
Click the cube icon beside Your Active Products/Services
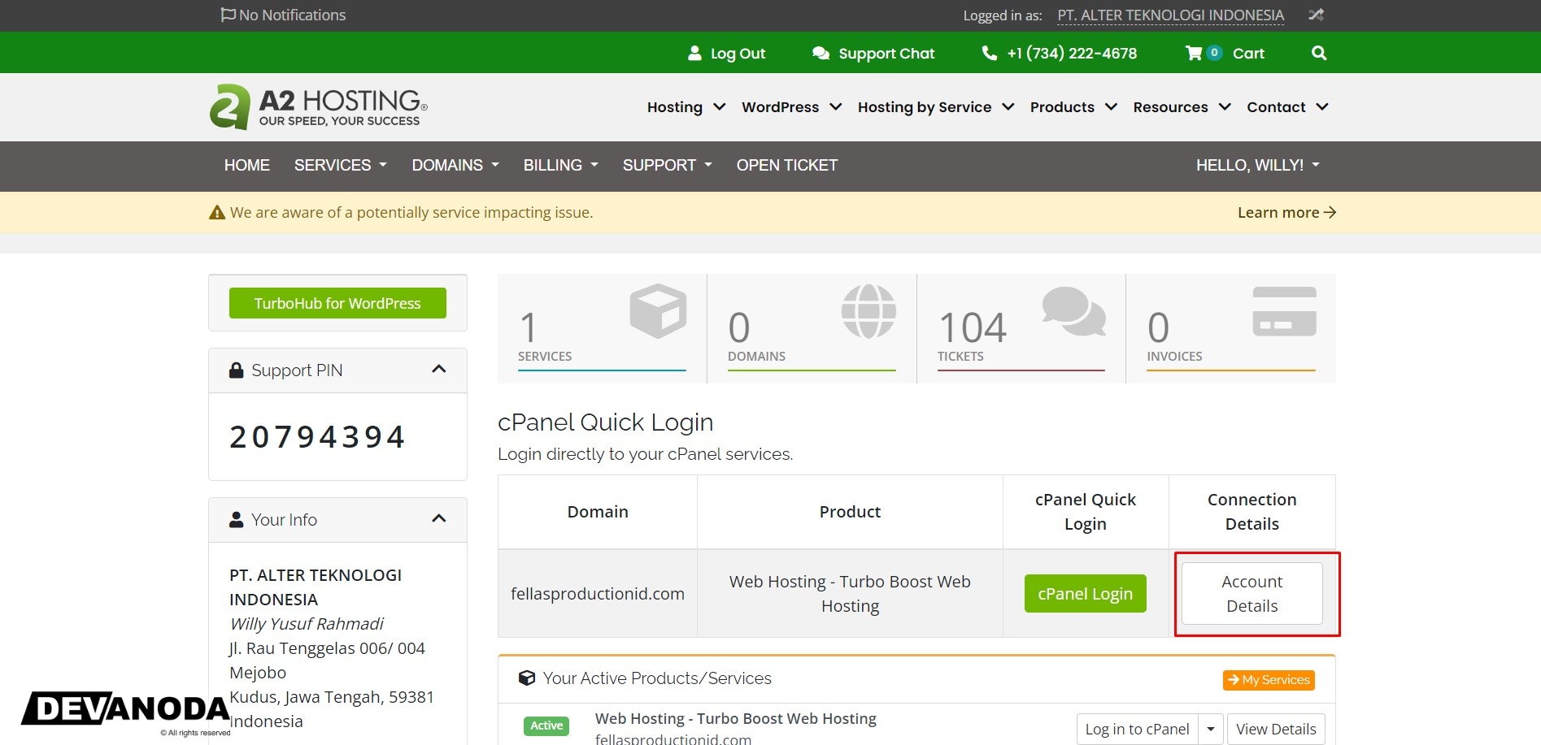(x=527, y=678)
